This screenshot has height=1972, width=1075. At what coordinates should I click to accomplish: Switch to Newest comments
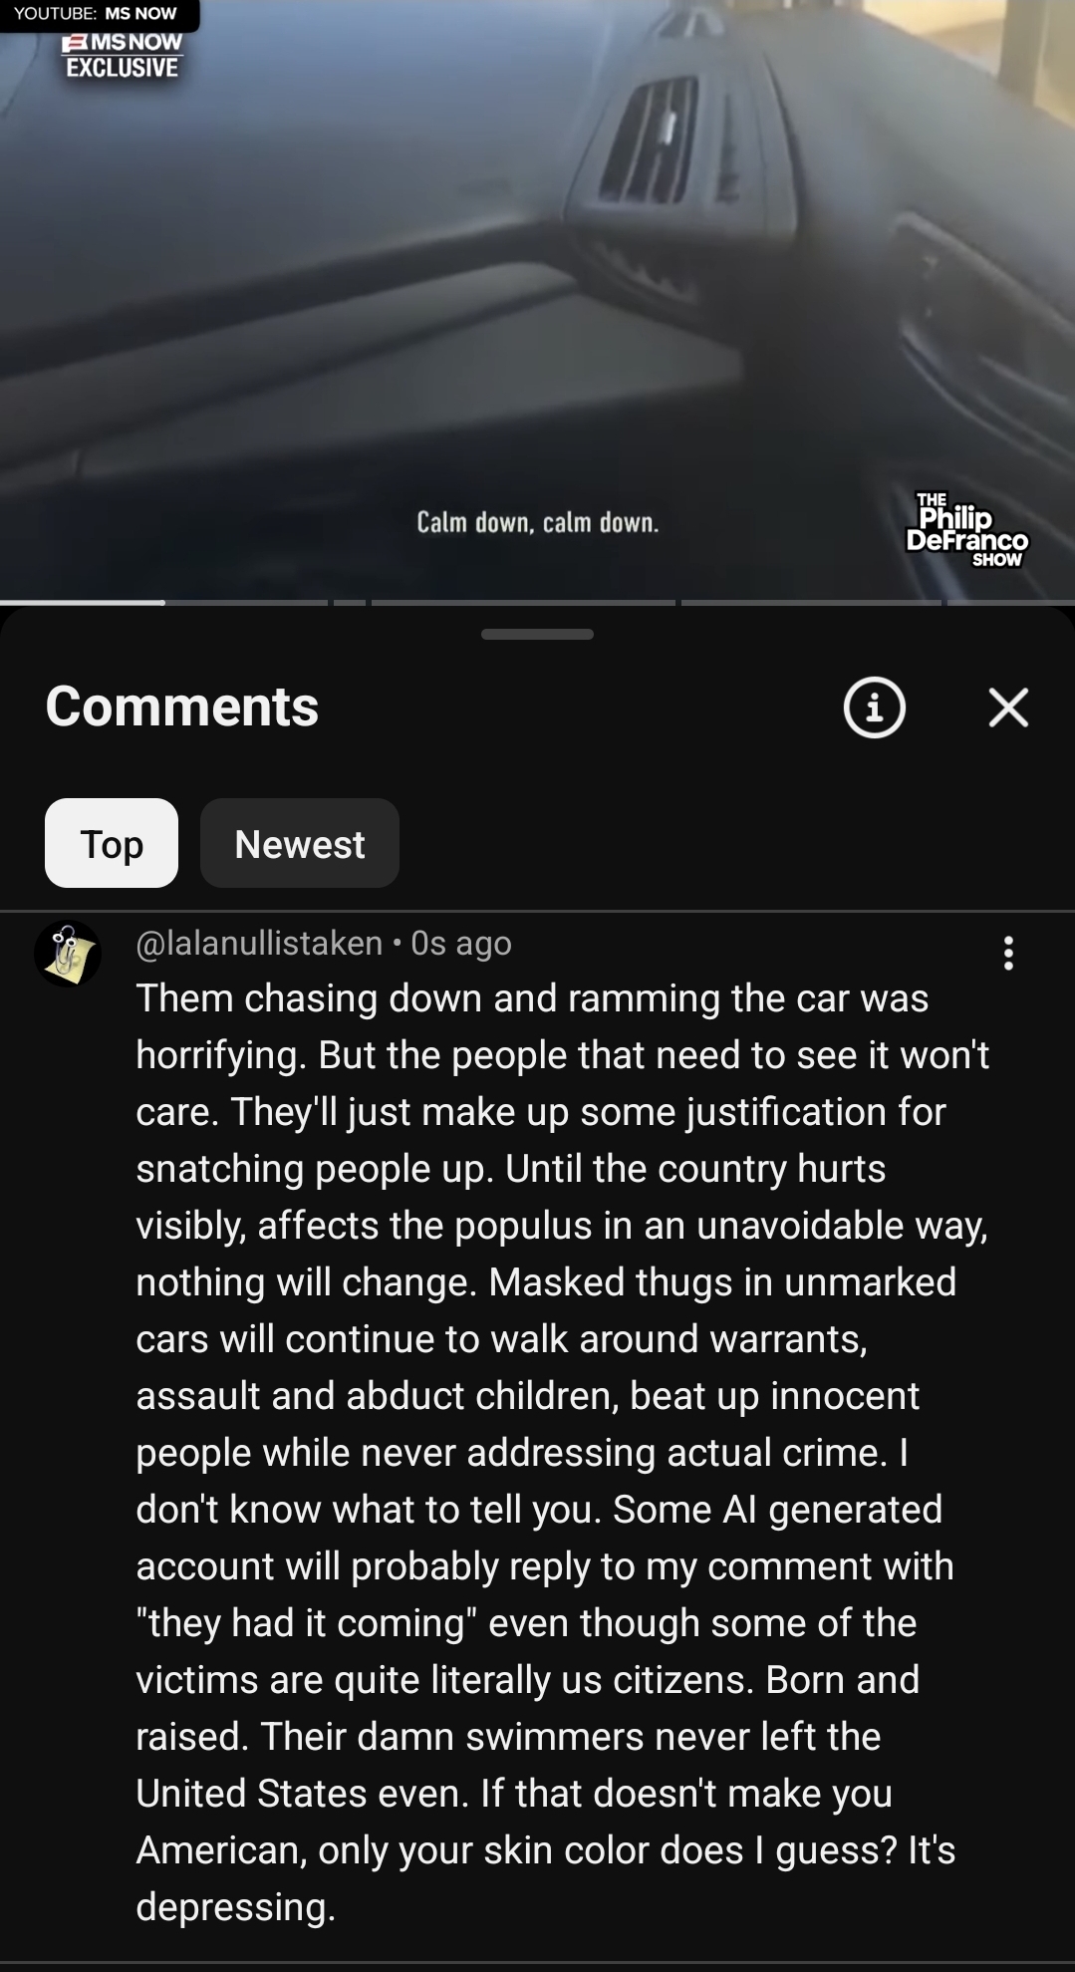point(300,843)
